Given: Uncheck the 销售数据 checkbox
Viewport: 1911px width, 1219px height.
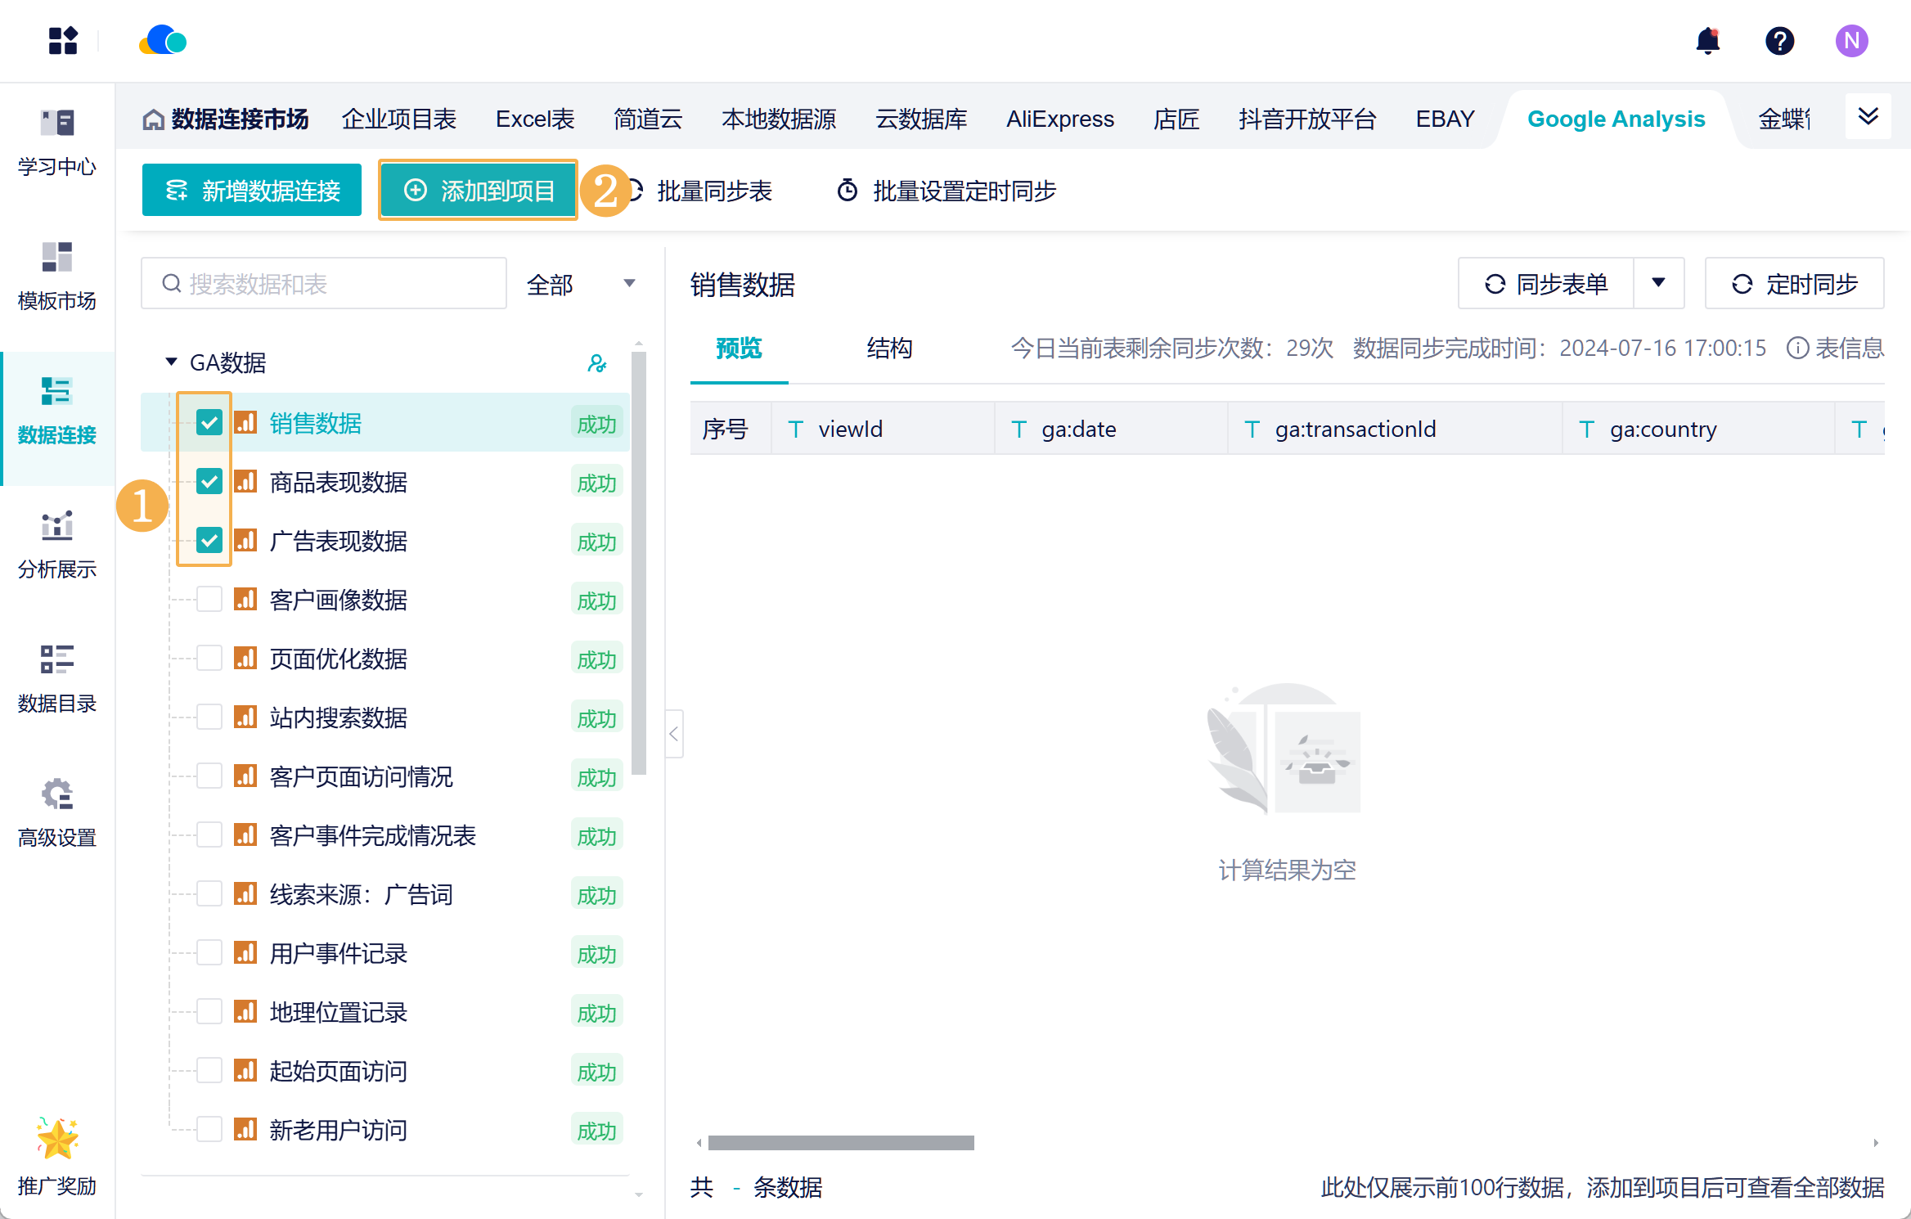Looking at the screenshot, I should pos(209,423).
